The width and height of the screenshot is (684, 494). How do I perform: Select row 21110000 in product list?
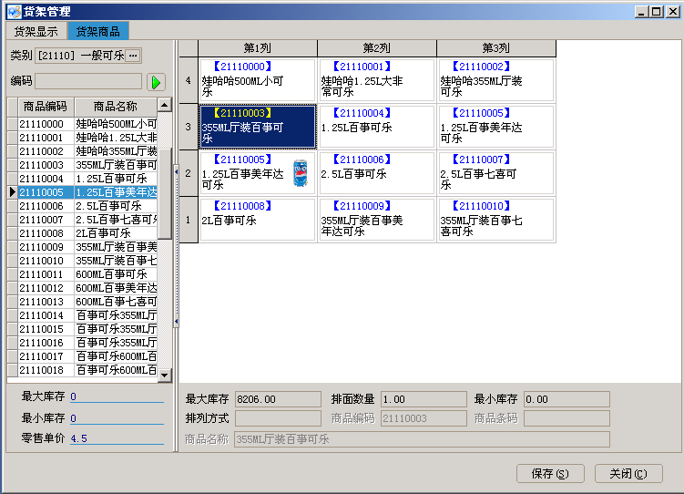pos(83,124)
